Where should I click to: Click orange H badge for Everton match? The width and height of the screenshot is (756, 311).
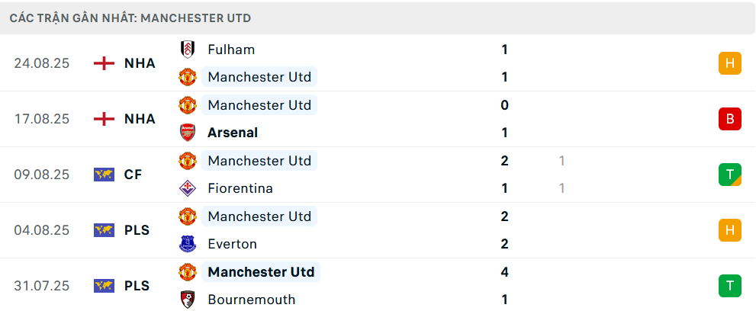pos(729,230)
